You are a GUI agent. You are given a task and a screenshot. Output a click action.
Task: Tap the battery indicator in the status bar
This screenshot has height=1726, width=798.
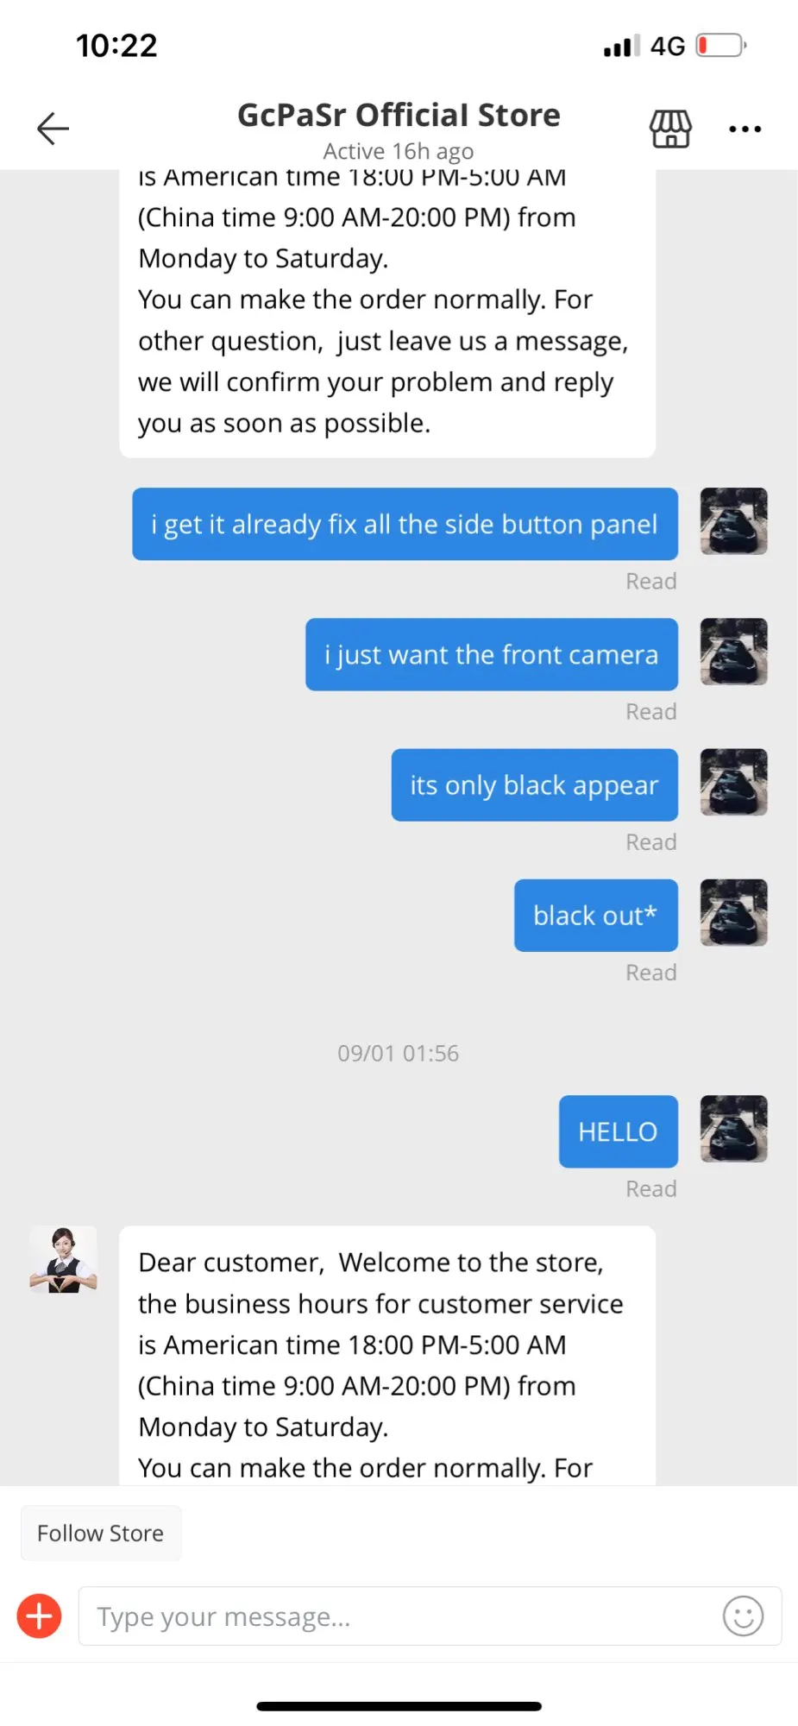721,45
